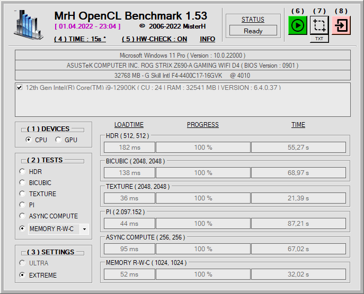This screenshot has width=364, height=294.
Task: Click the PI time result 87,21 s
Action: click(298, 223)
